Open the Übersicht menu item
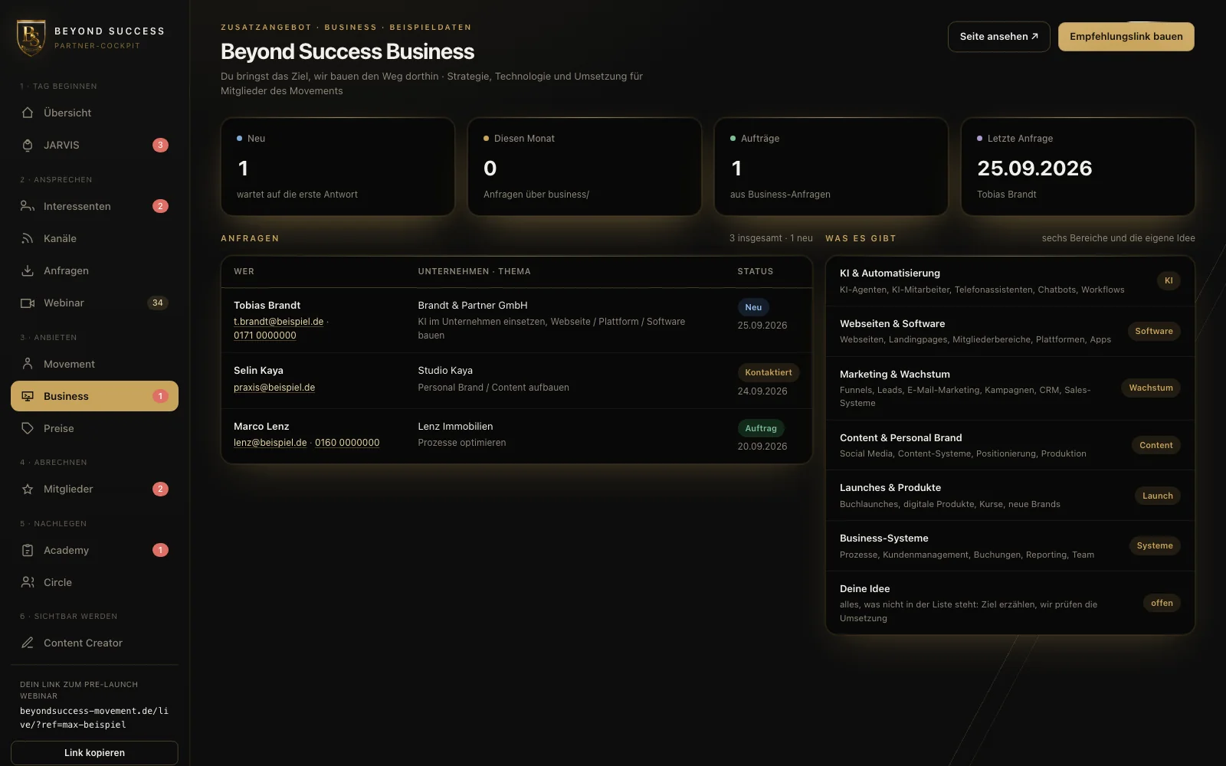The image size is (1226, 766). [x=94, y=113]
